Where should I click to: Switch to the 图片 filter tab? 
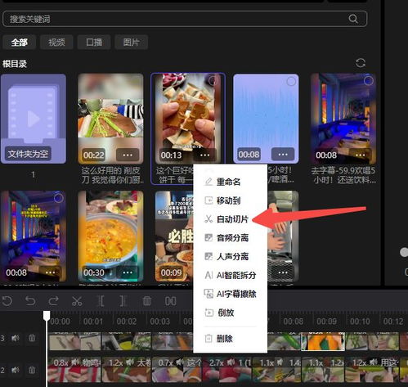pyautogui.click(x=131, y=43)
